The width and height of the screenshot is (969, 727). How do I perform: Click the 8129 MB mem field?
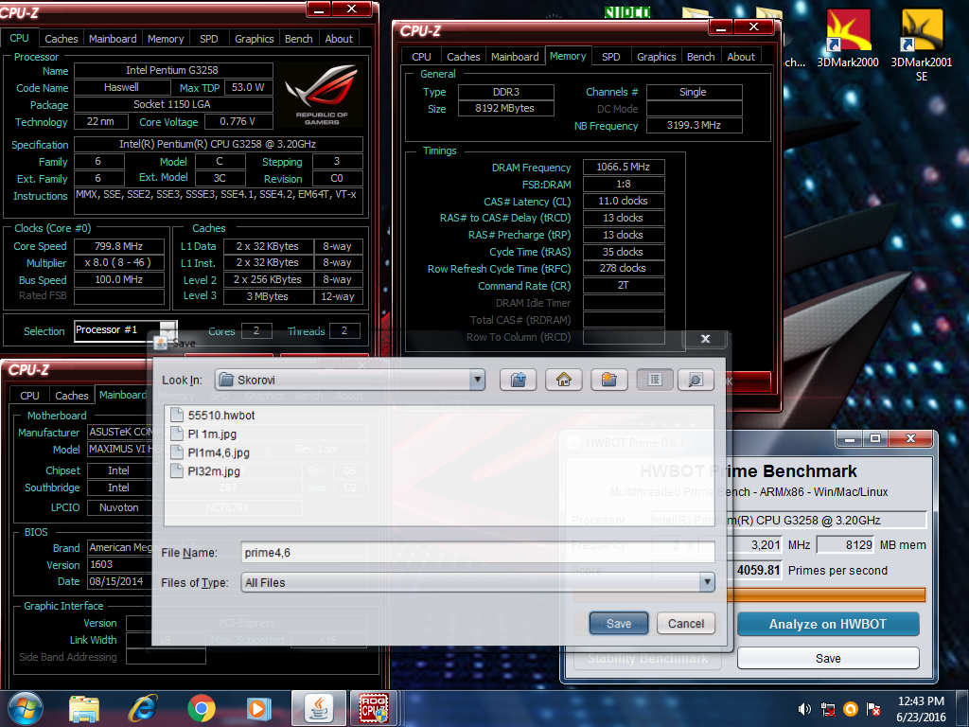click(x=845, y=544)
